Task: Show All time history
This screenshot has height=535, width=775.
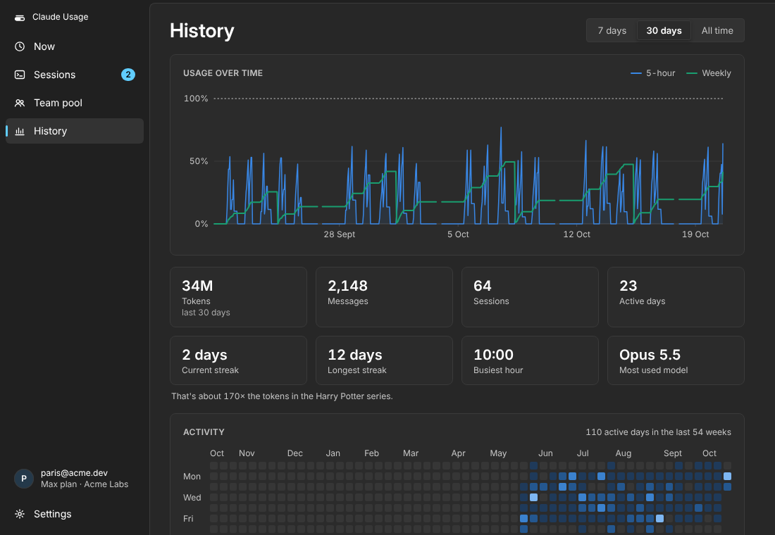Action: pos(717,31)
